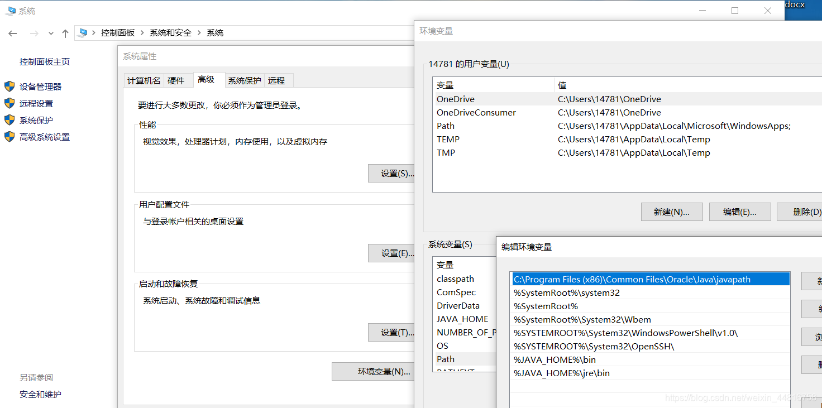Select WindowsPowerShell\v1.0\ path entry
The image size is (822, 408).
coord(651,333)
